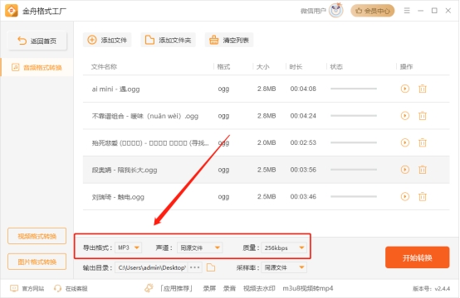Play the ai mini ogg file

pyautogui.click(x=405, y=89)
